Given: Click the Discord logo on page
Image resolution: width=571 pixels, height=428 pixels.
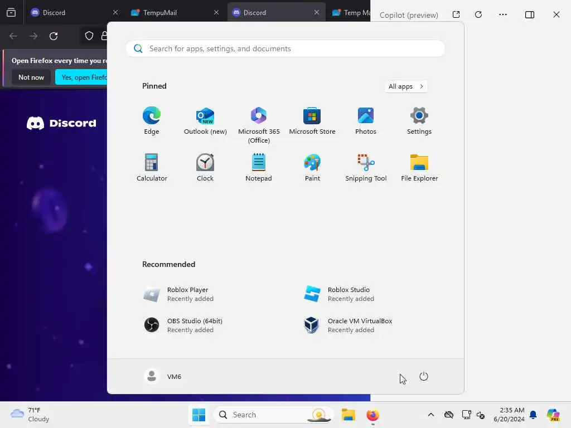Looking at the screenshot, I should point(61,123).
